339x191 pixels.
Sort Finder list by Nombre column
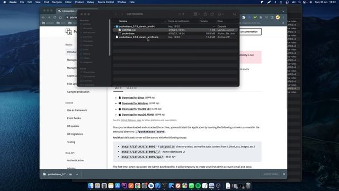pyautogui.click(x=123, y=21)
